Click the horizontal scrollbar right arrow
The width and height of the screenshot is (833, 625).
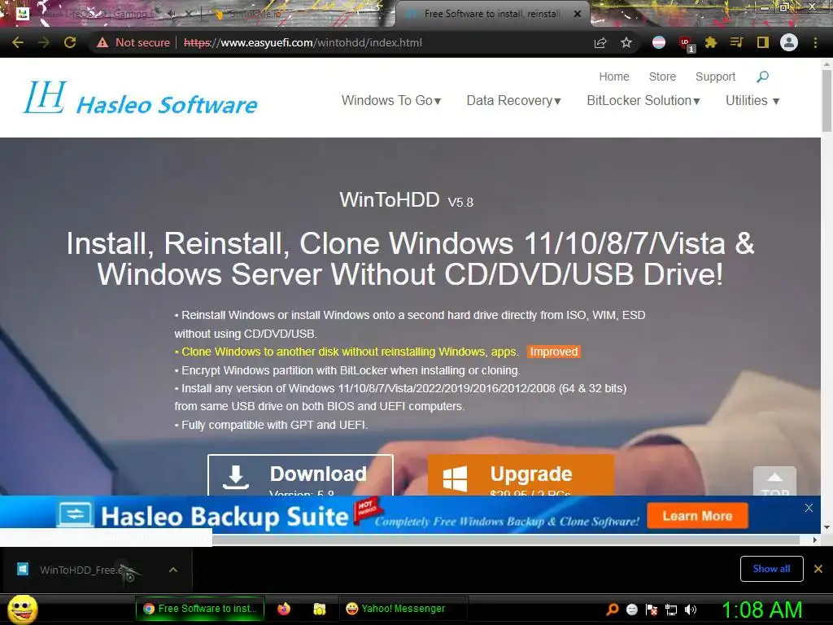tap(814, 540)
